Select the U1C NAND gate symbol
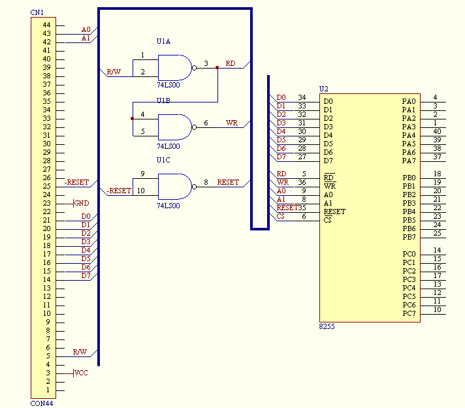Screen dimensions: 465x408 pyautogui.click(x=174, y=186)
